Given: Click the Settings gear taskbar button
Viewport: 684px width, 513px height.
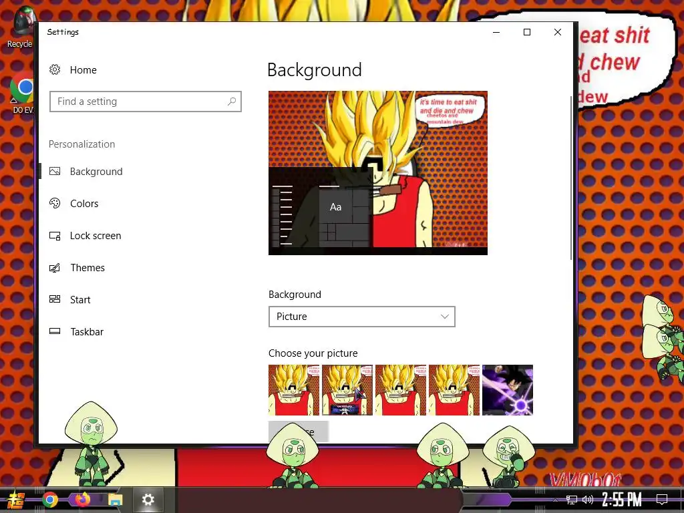Looking at the screenshot, I should coord(148,500).
